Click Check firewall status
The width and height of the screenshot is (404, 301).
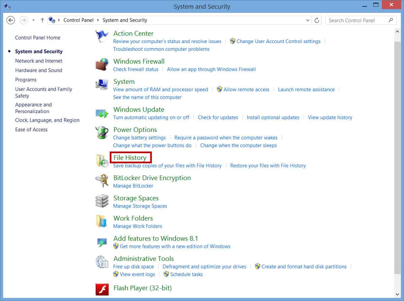136,69
